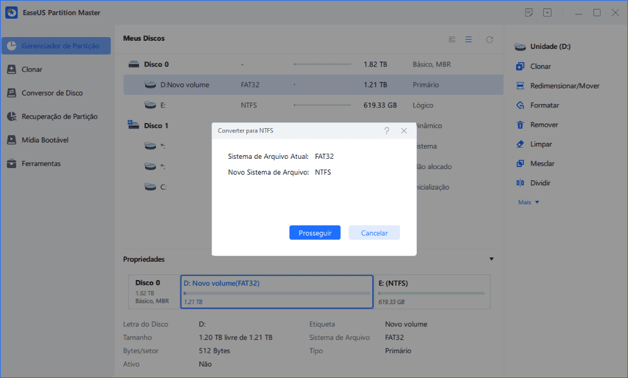Click Disco 0 label in disk map
628x378 pixels.
148,283
